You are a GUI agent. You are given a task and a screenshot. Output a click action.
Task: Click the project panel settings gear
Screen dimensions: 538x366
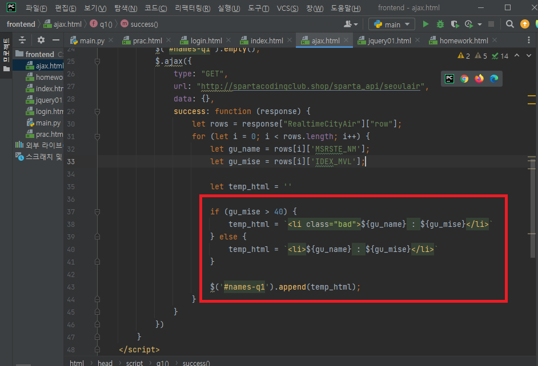click(41, 40)
